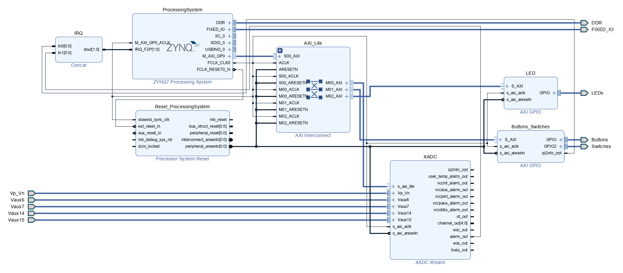Click the ZYNQ logo in ProcessingSystem block
Screen dimensions: 623x273
click(183, 46)
